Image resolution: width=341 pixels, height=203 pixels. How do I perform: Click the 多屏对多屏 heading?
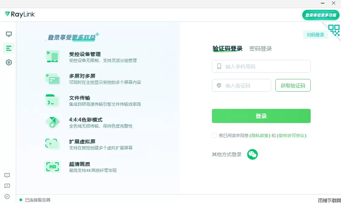82,76
